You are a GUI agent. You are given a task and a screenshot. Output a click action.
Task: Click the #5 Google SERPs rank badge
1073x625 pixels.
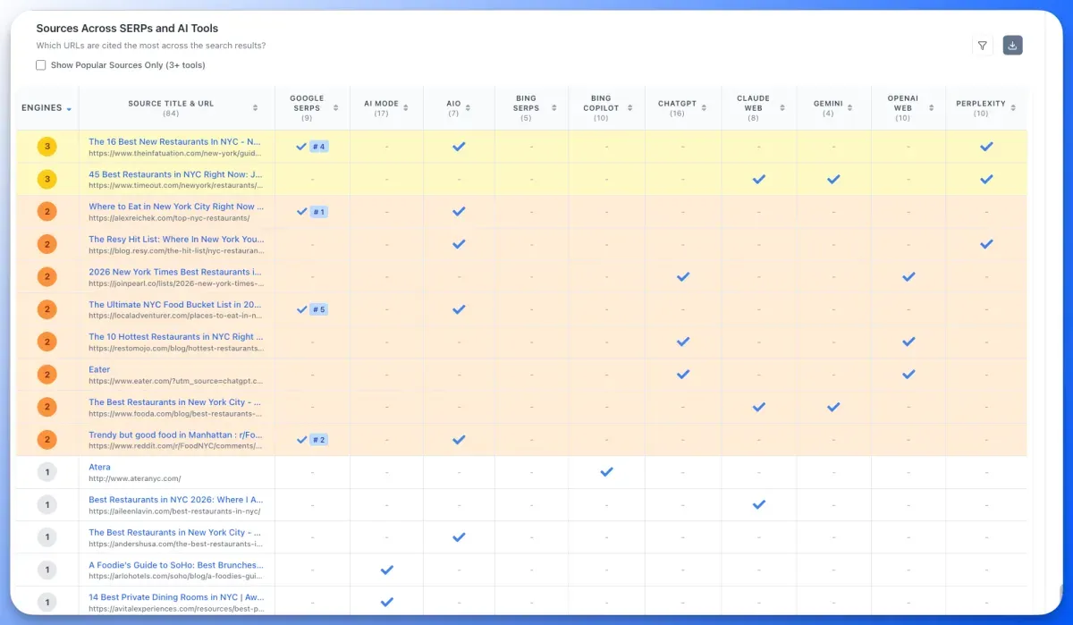(x=319, y=309)
